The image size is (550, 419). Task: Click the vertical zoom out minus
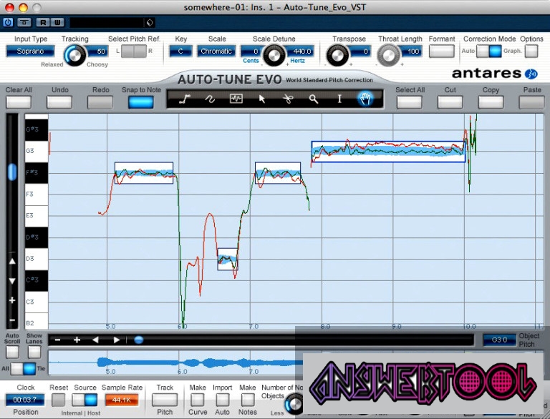point(12,320)
